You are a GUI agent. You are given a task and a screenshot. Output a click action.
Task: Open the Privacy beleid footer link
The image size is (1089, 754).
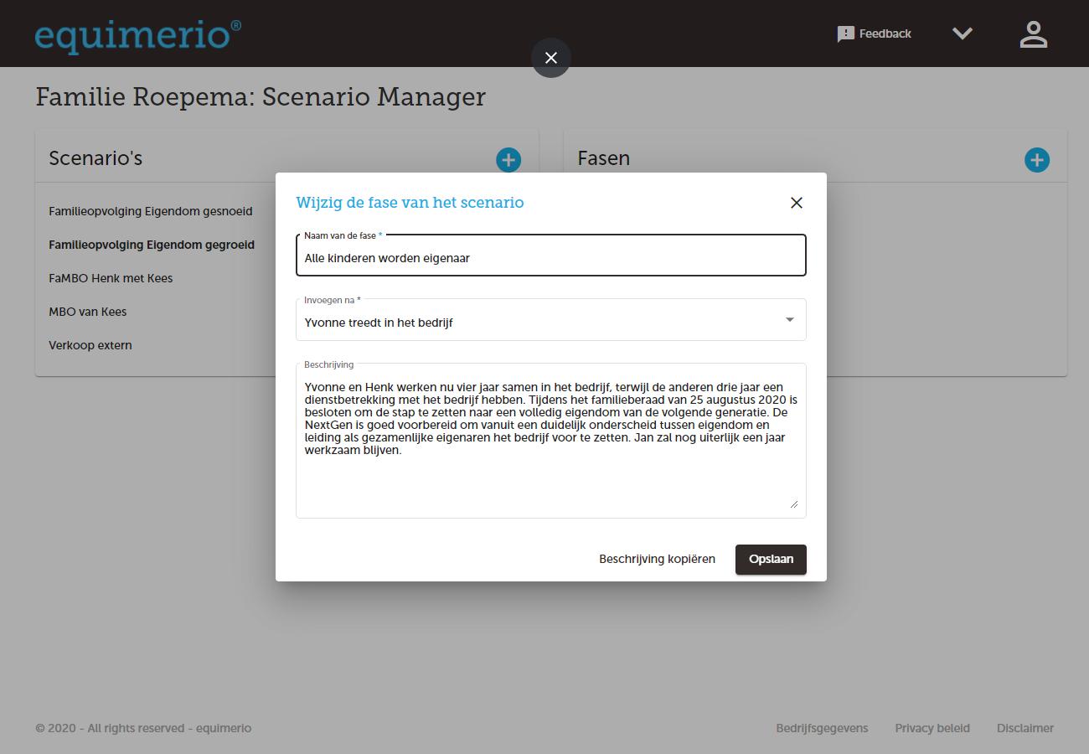pyautogui.click(x=932, y=728)
